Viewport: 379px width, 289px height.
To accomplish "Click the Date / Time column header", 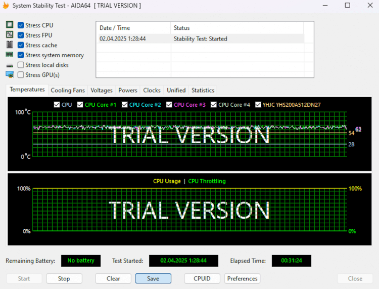I will 134,28.
